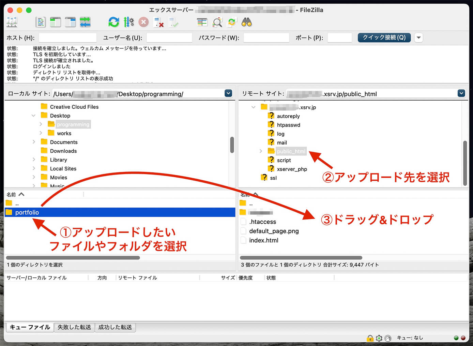The width and height of the screenshot is (473, 346).
Task: Click the magnifier-over-list toolbar icon
Action: coord(217,22)
